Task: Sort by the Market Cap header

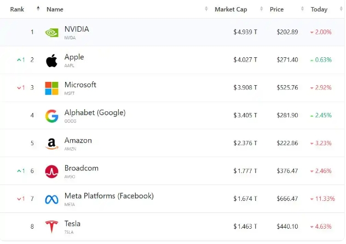Action: pos(232,9)
